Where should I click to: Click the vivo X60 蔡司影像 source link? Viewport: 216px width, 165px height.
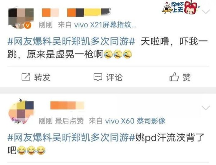(135, 121)
